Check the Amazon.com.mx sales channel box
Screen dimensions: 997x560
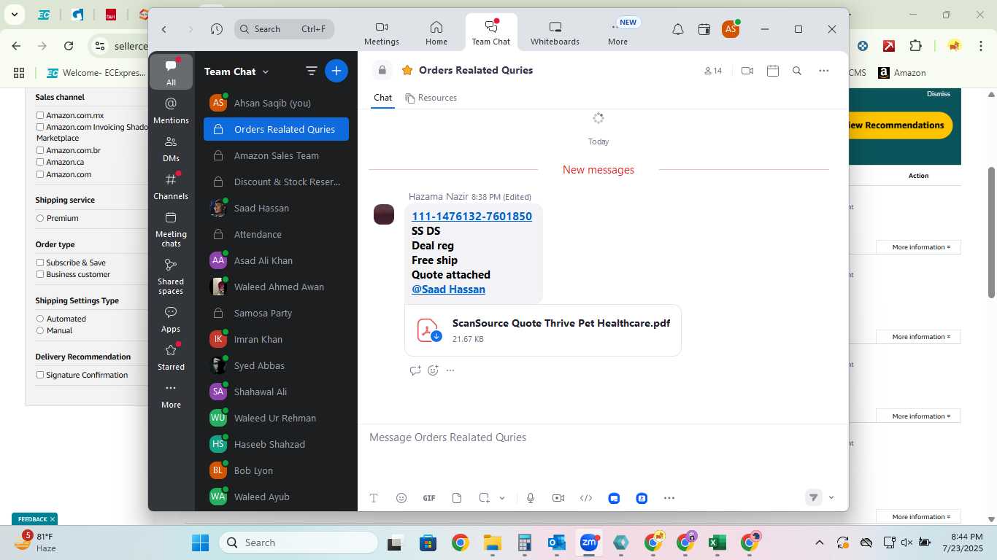(x=40, y=115)
